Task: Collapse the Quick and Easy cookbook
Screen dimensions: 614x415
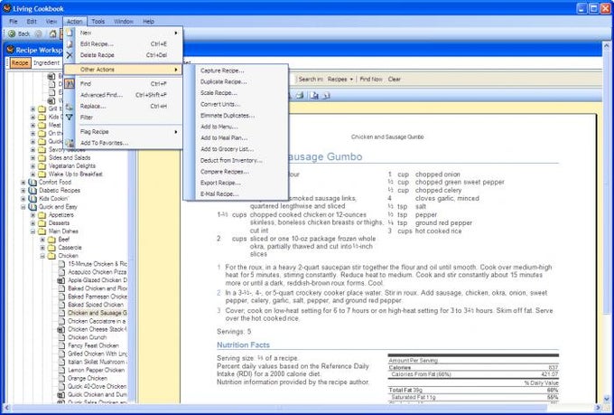Action: pos(23,207)
